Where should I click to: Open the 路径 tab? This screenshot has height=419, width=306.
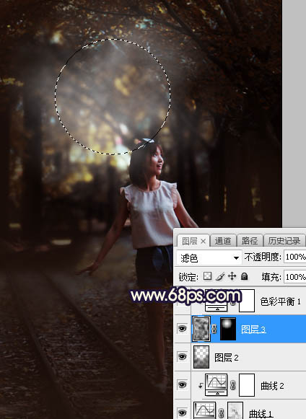250,241
